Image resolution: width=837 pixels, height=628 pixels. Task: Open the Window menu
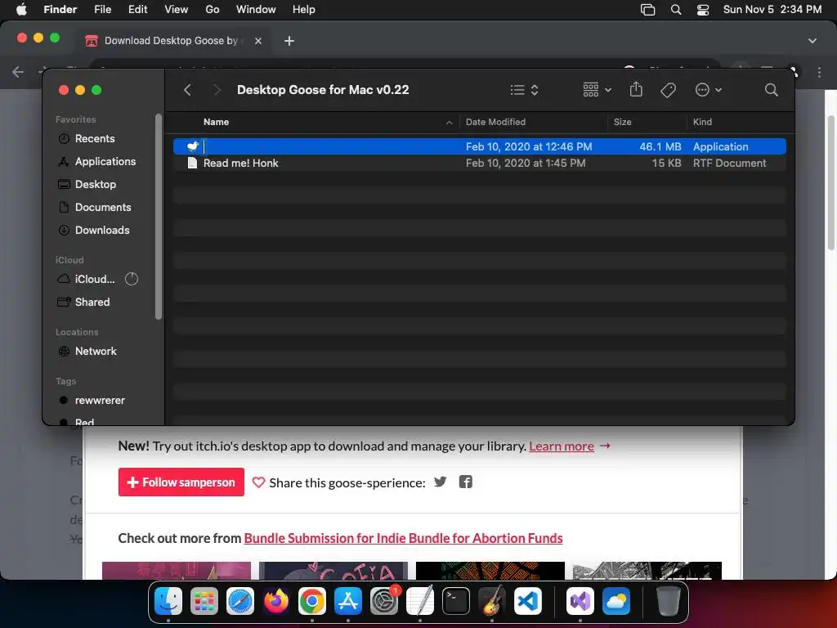click(x=256, y=9)
